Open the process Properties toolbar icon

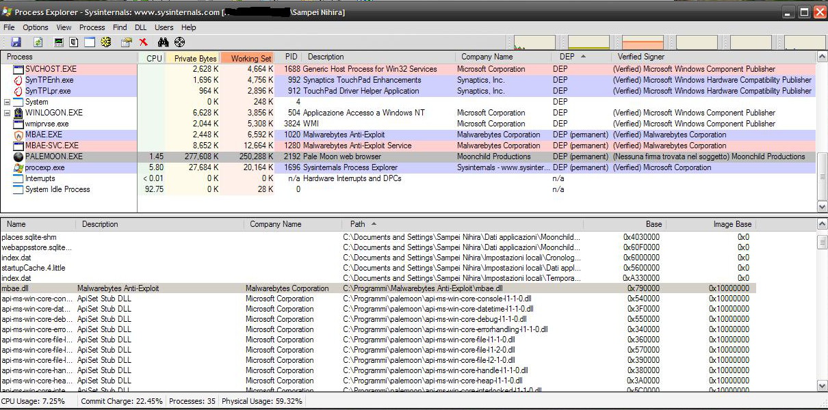[x=127, y=42]
